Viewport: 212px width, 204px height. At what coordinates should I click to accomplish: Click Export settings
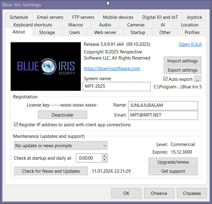(x=183, y=70)
